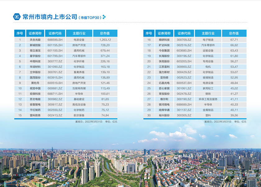Image resolution: width=261 pixels, height=187 pixels.
Task: Select market value "53.07"
Action: (x=234, y=72)
